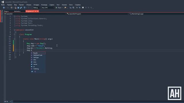Close the Program.cs tab

[x=38, y=11]
